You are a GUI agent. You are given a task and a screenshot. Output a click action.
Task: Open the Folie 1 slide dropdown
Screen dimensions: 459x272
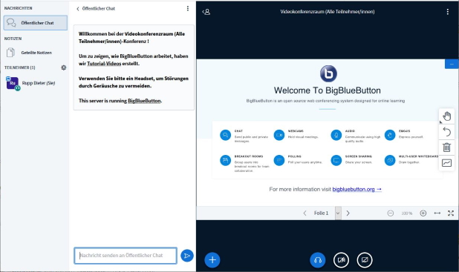328,213
